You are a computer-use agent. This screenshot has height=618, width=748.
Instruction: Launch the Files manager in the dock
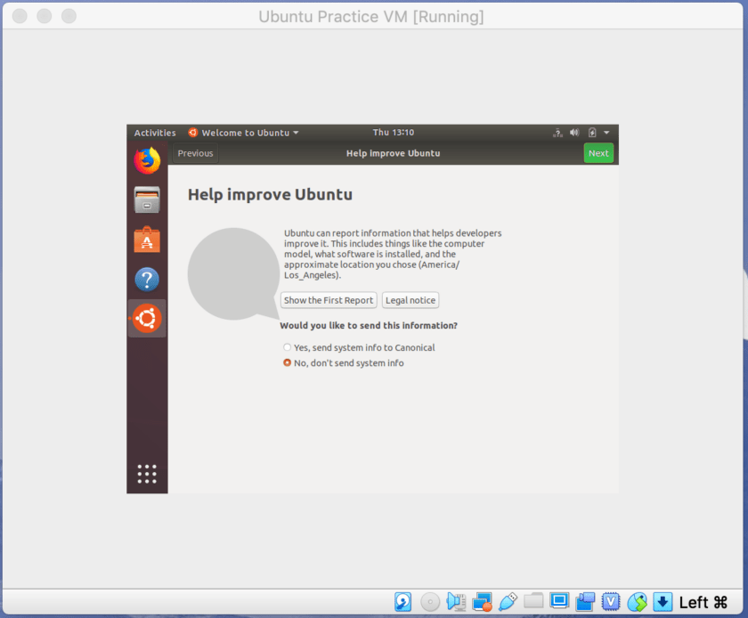click(147, 199)
